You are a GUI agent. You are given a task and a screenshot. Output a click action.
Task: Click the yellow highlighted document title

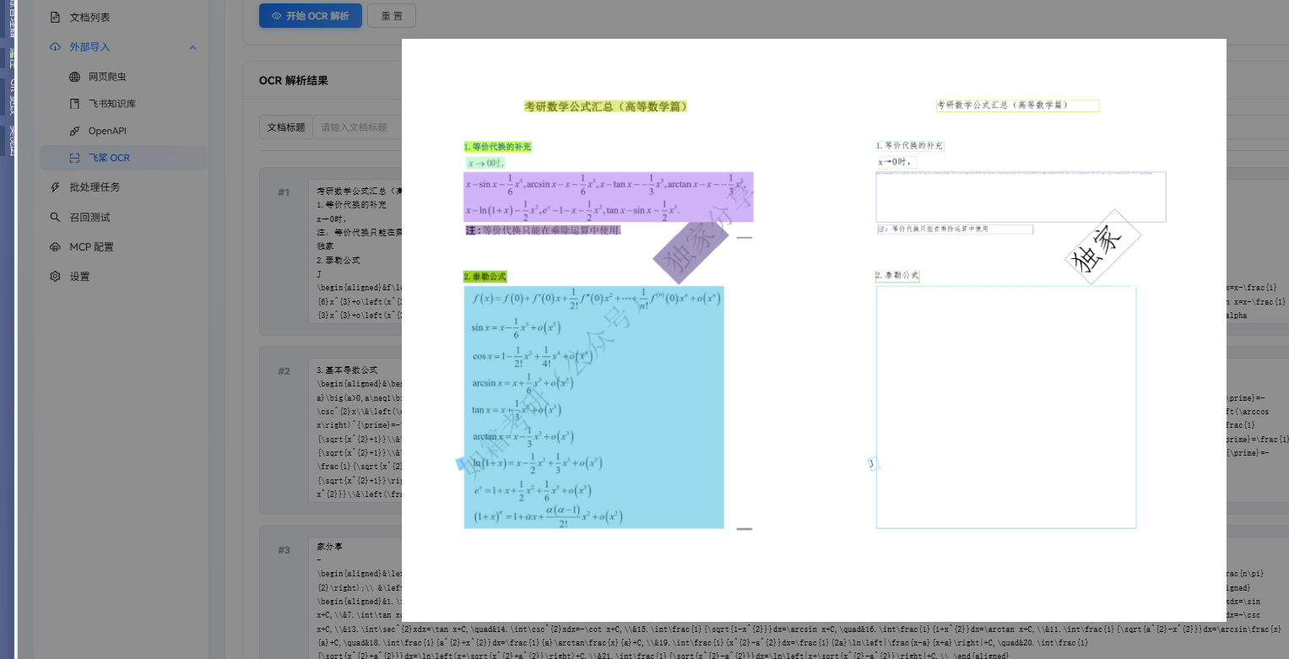point(605,106)
